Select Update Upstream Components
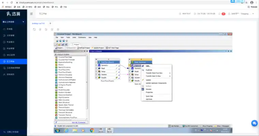The width and height of the screenshot is (259, 136). (x=156, y=83)
